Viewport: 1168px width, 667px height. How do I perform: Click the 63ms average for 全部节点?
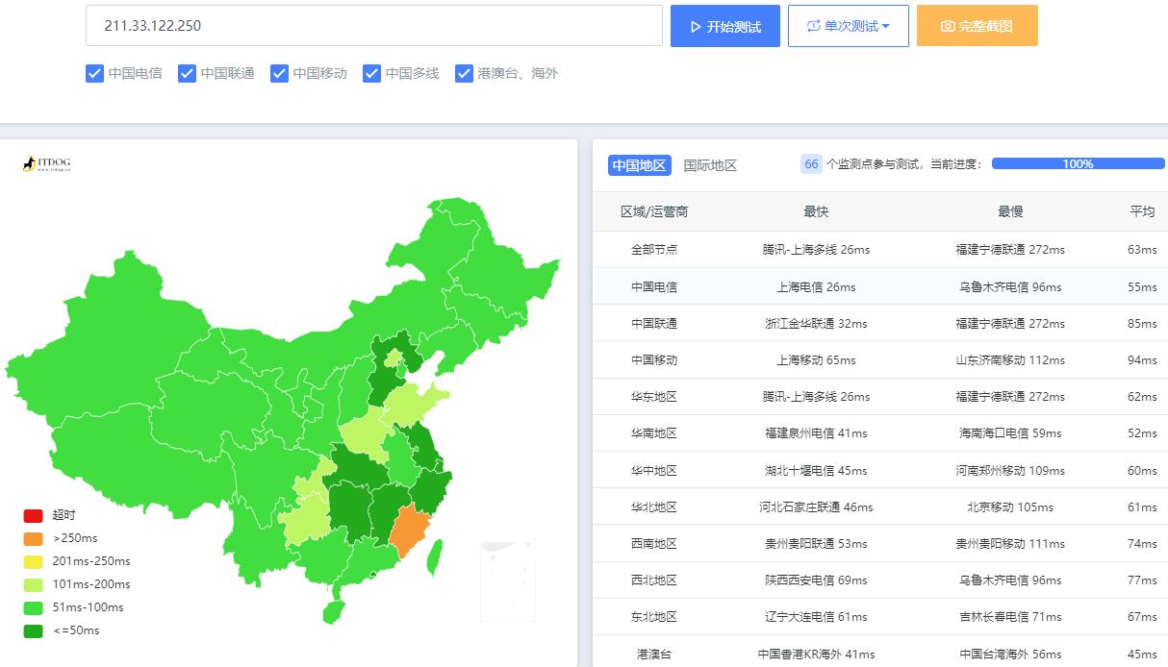(x=1142, y=249)
